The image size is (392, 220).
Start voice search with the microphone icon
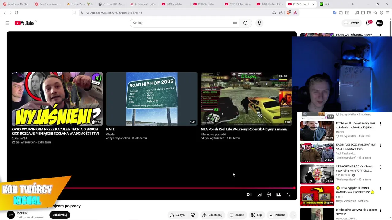[x=259, y=23]
